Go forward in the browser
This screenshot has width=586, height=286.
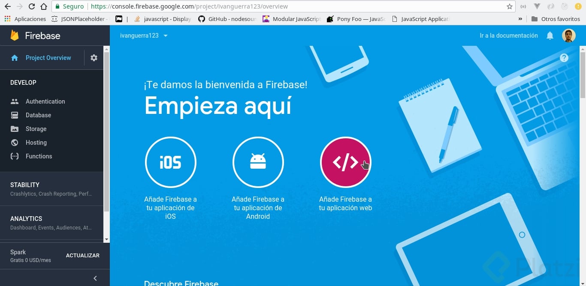(x=19, y=6)
